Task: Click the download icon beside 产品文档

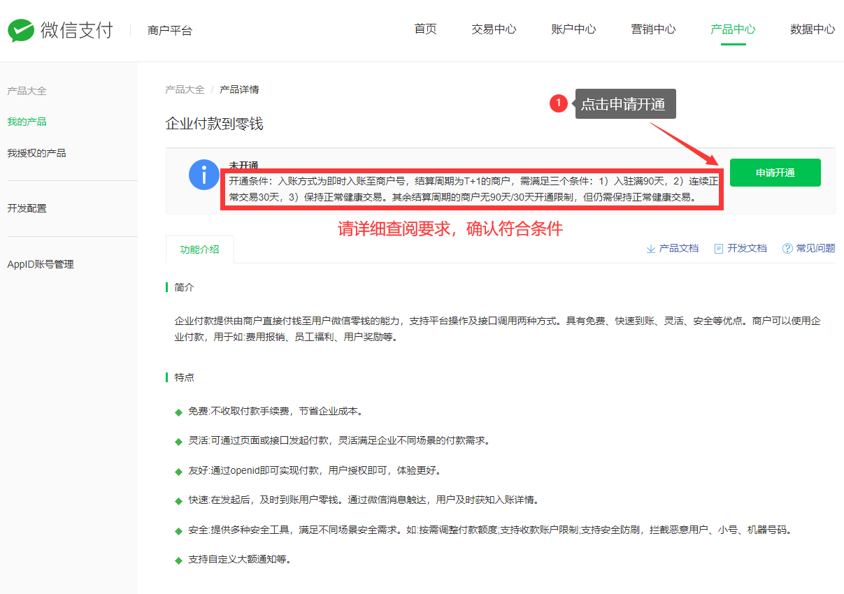Action: pos(650,249)
